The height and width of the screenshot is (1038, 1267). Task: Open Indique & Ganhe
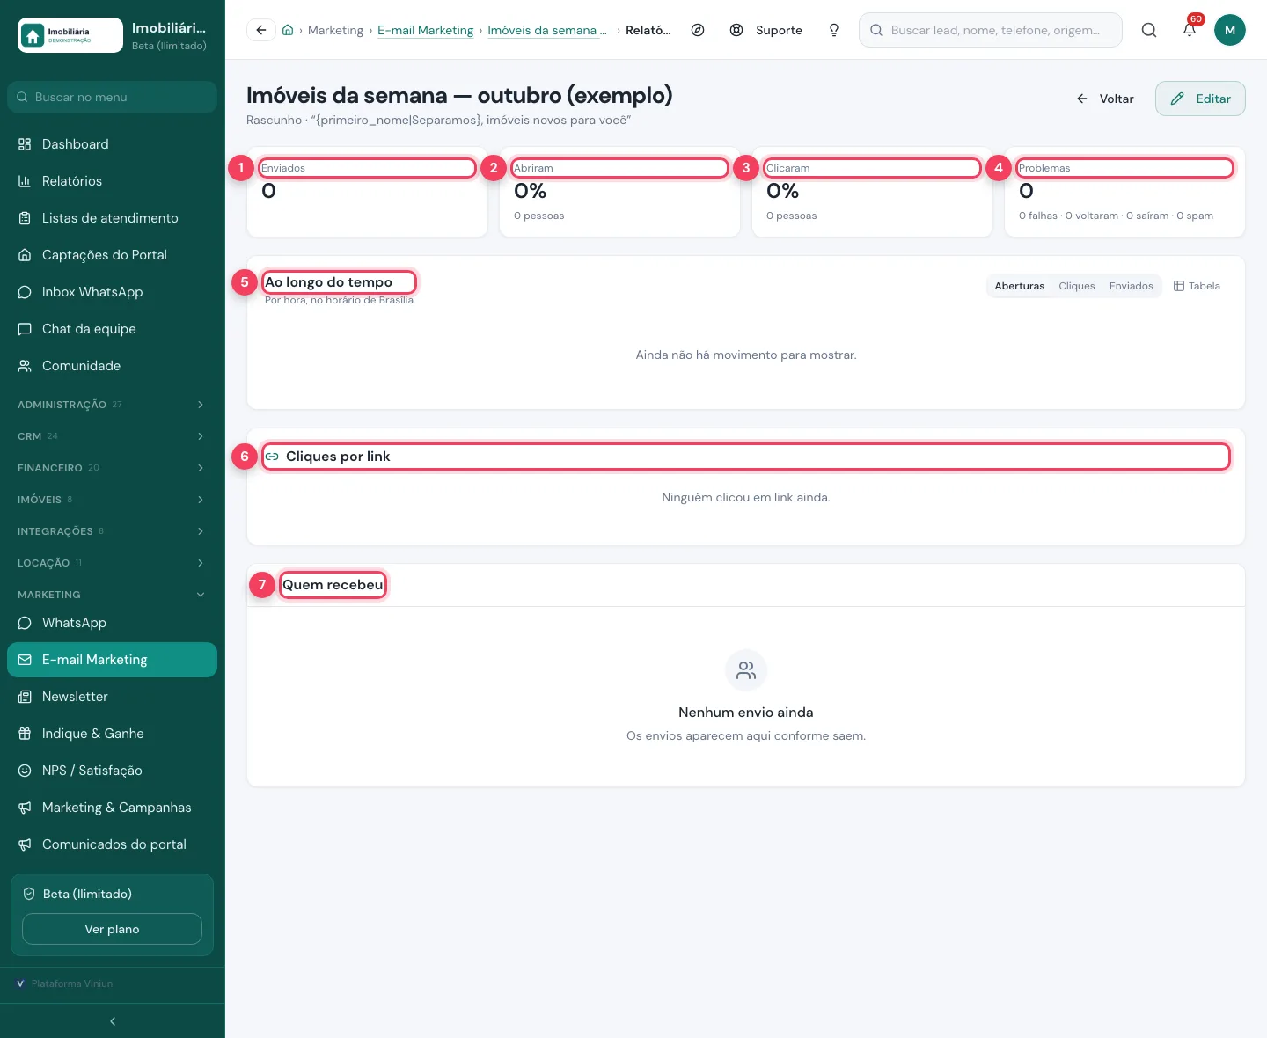(112, 734)
